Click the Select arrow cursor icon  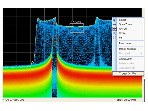tap(114, 20)
